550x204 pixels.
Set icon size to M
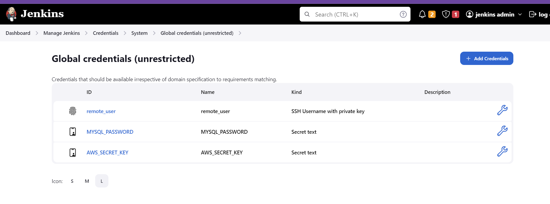[x=87, y=181]
